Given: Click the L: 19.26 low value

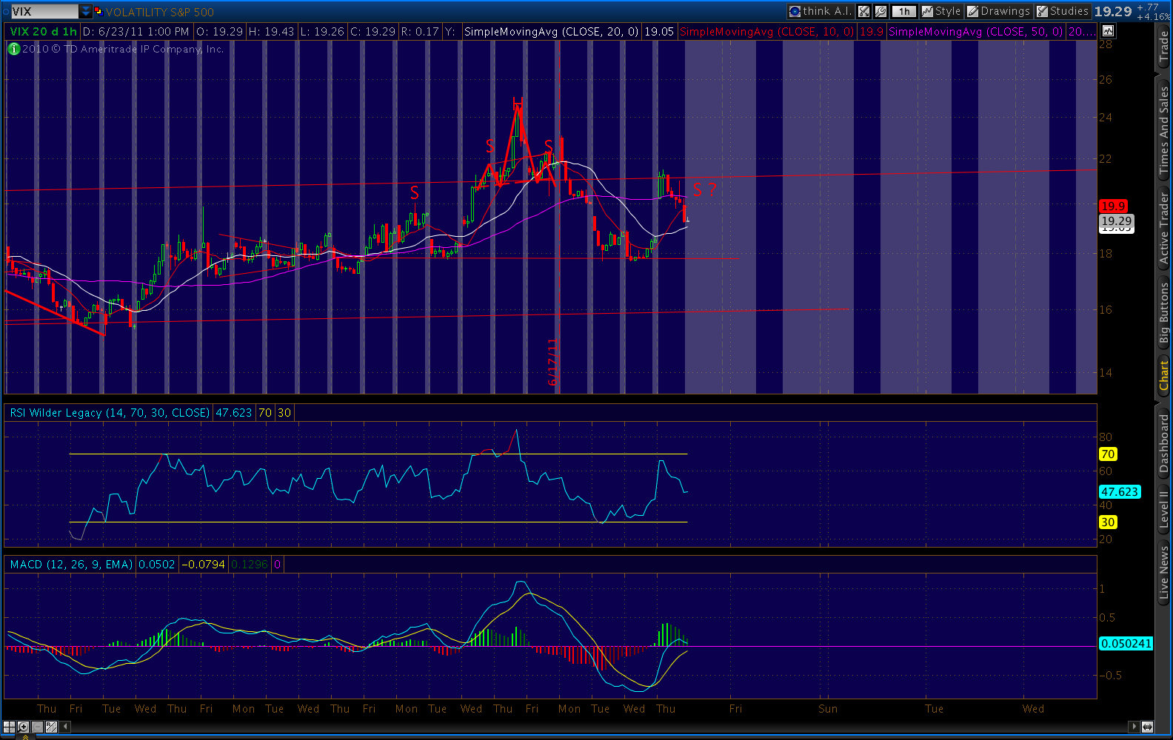Looking at the screenshot, I should pos(322,32).
